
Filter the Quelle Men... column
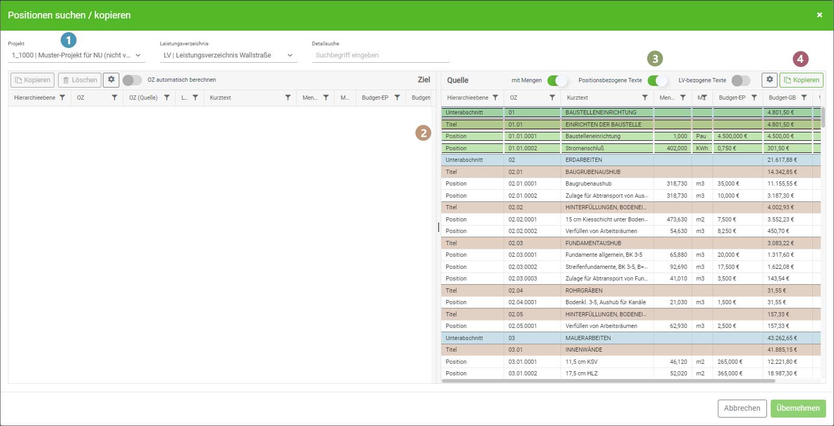click(x=683, y=98)
